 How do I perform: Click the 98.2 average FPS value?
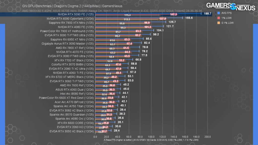156,34
